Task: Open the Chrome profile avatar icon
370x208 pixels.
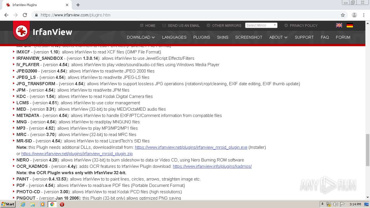Action: coord(354,15)
